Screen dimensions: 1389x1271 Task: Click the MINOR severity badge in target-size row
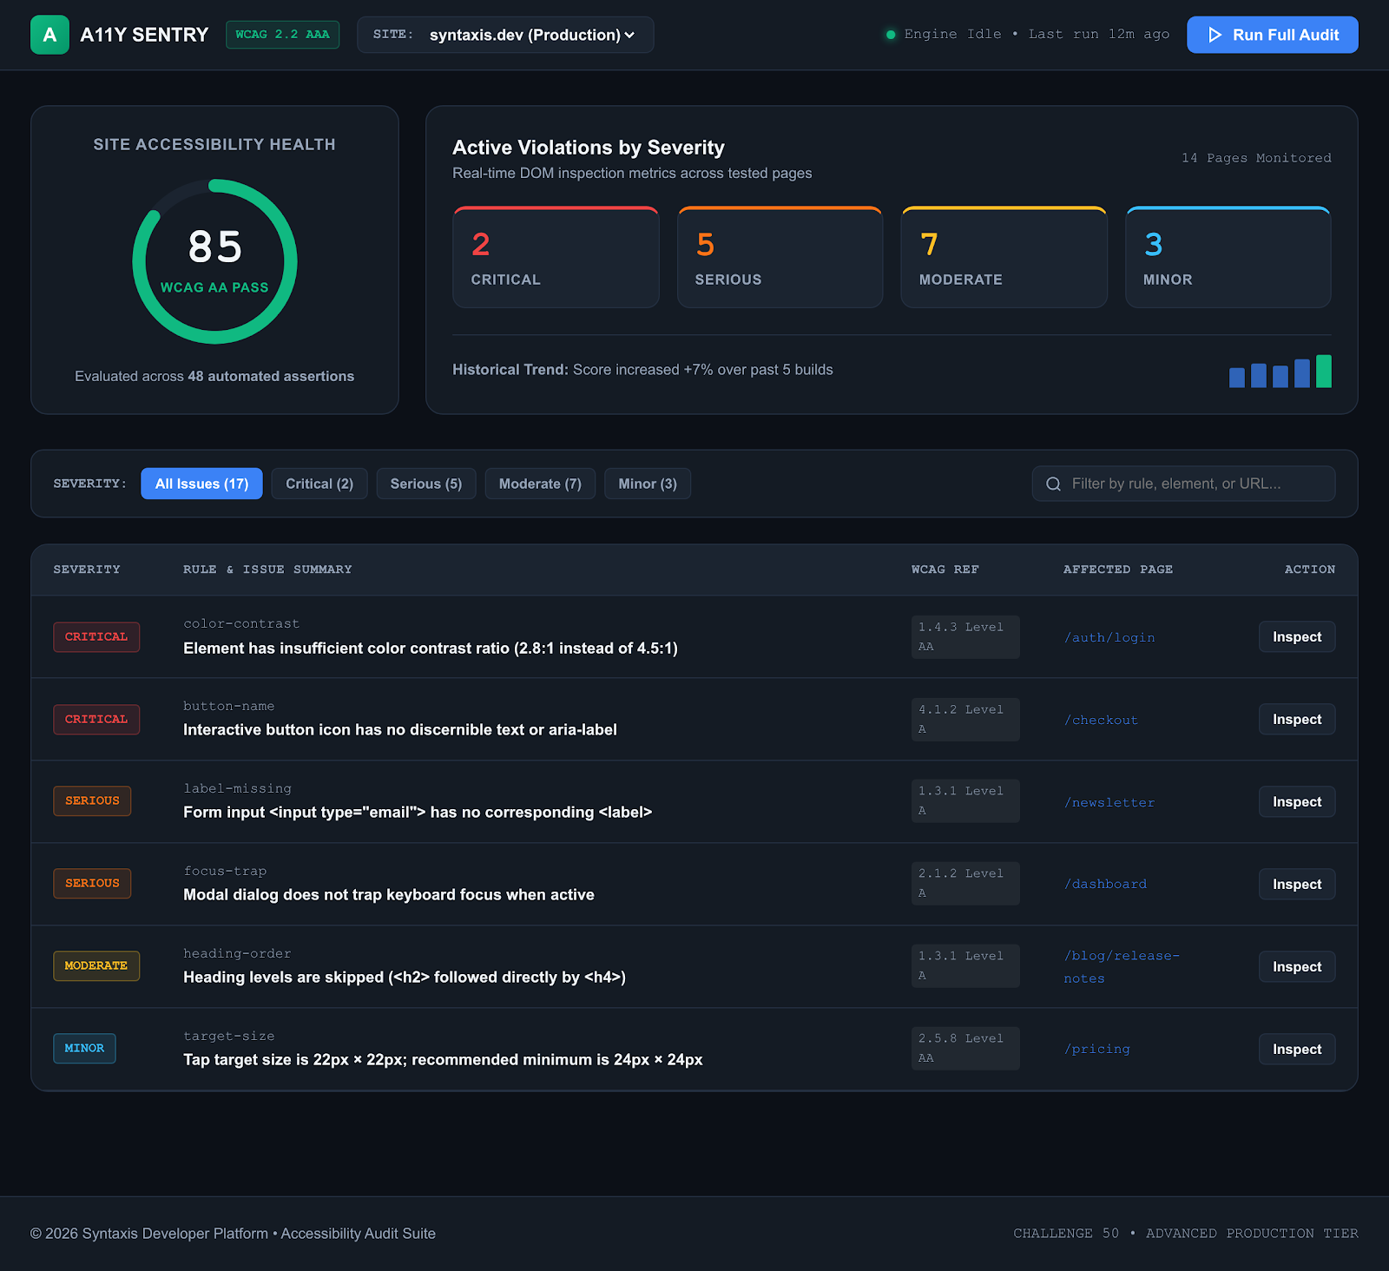84,1049
